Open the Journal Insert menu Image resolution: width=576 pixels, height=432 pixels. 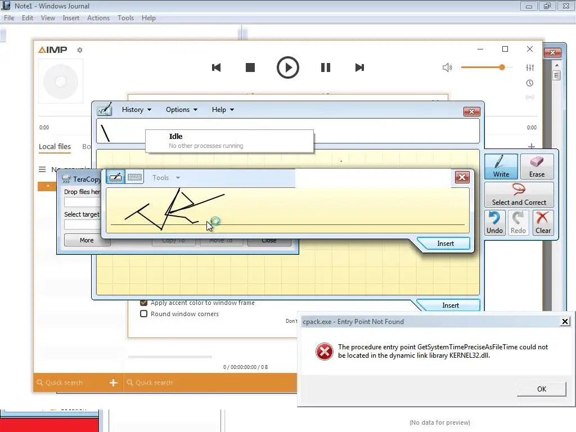click(x=71, y=17)
